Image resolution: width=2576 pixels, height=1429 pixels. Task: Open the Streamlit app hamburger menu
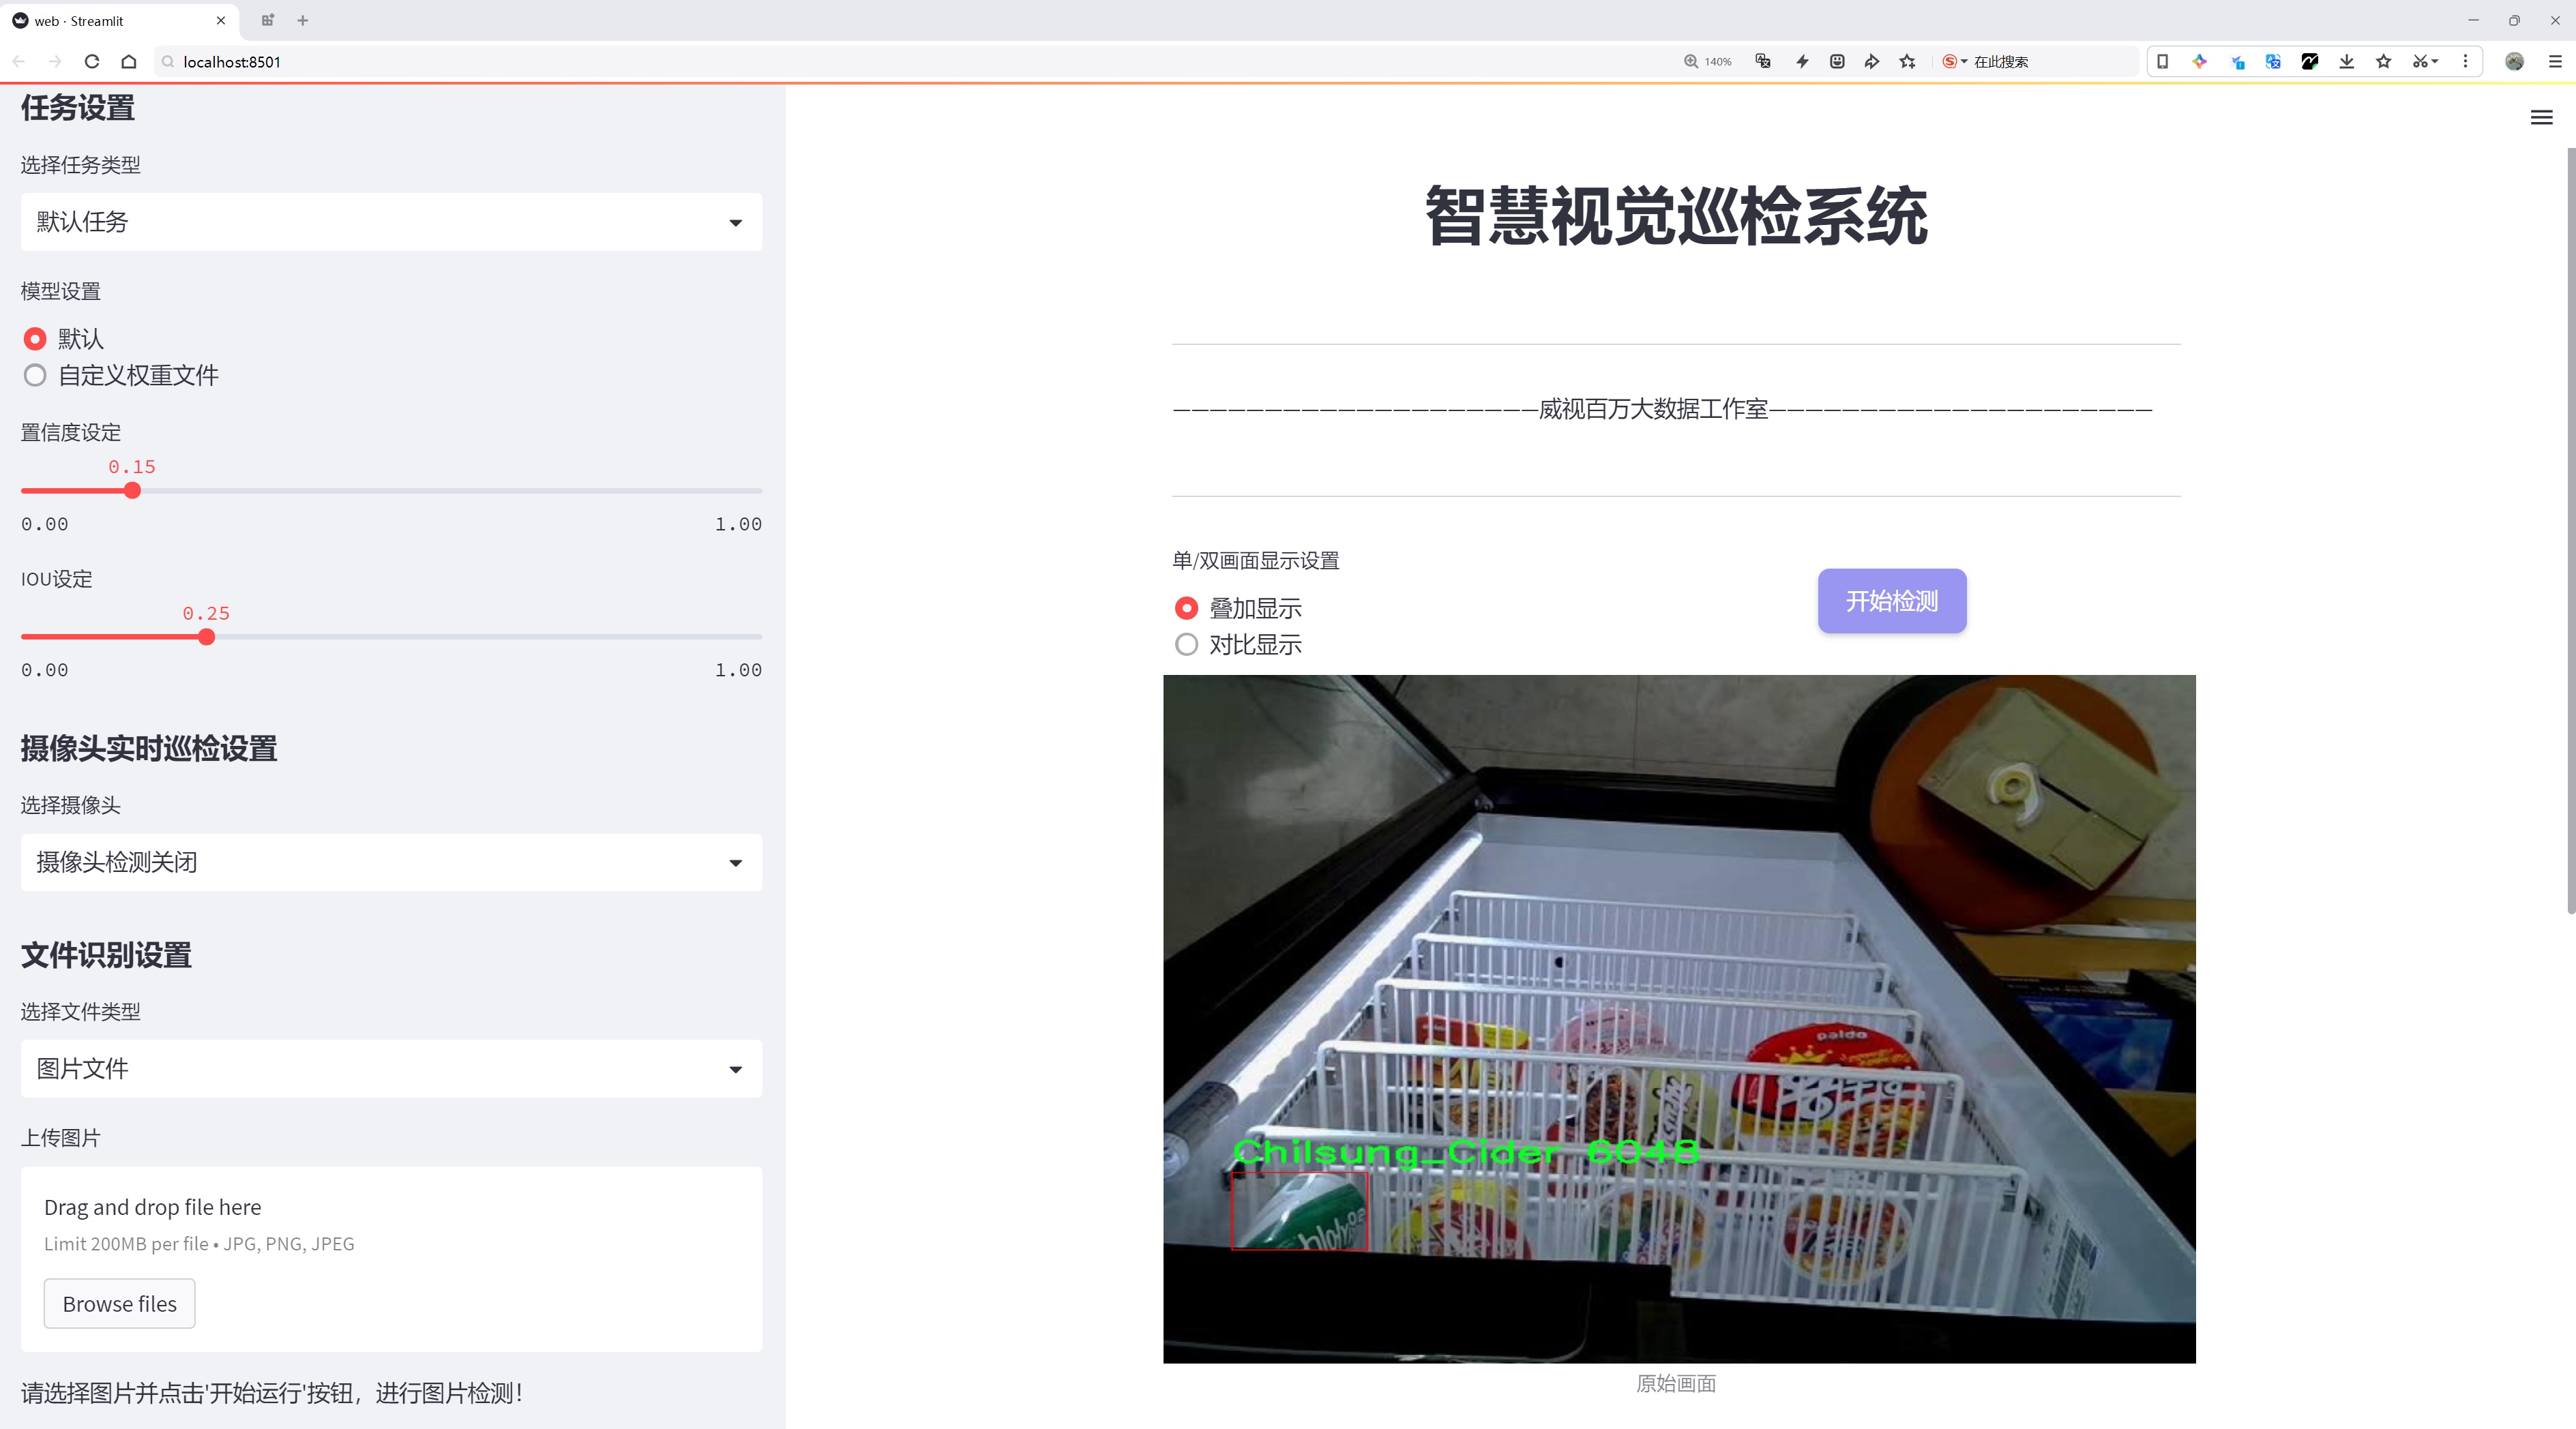[2541, 118]
